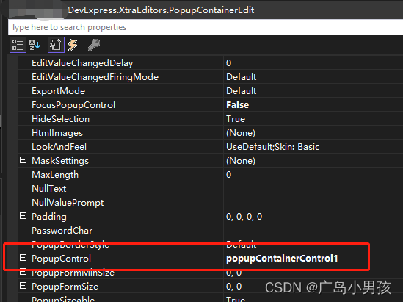Select the MaxLength property name

point(55,175)
